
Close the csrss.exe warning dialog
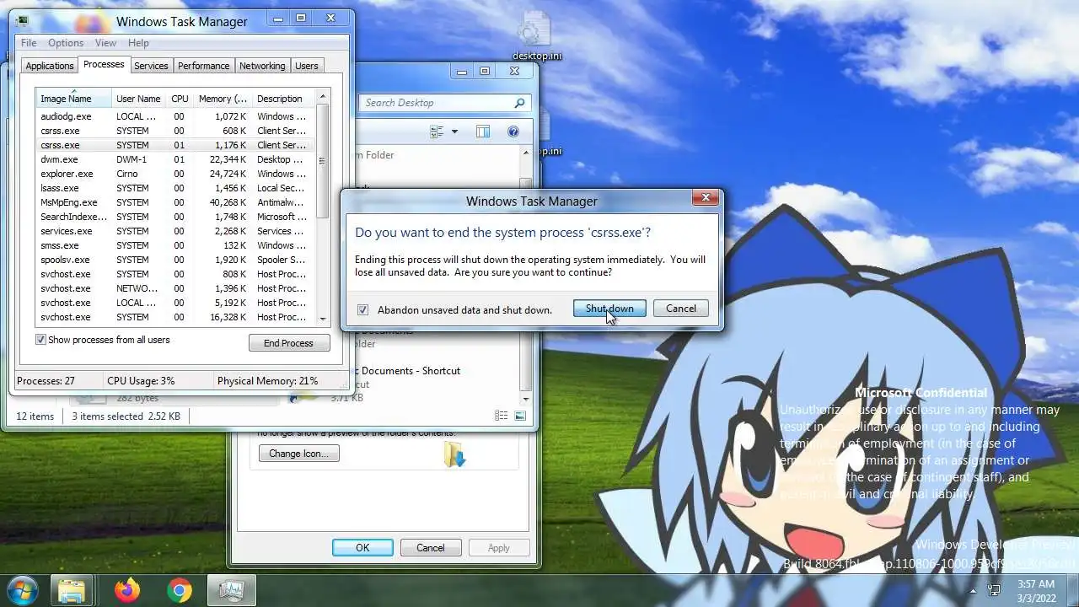click(706, 198)
